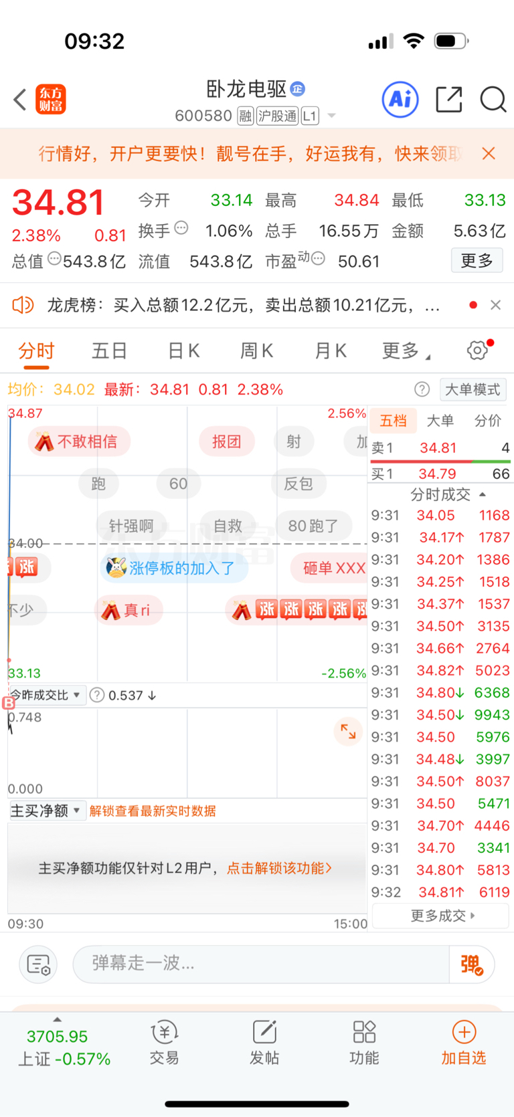The height and width of the screenshot is (1117, 514).
Task: Open the Ai assistant icon
Action: tap(400, 100)
